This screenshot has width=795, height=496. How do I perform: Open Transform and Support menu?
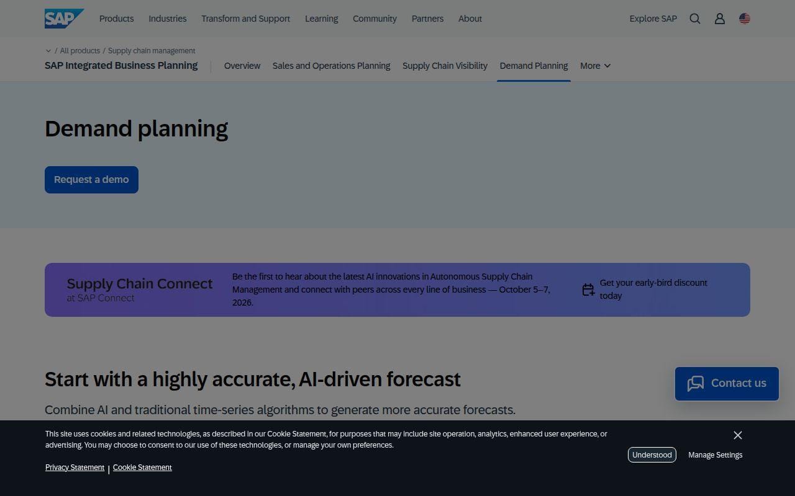(245, 19)
